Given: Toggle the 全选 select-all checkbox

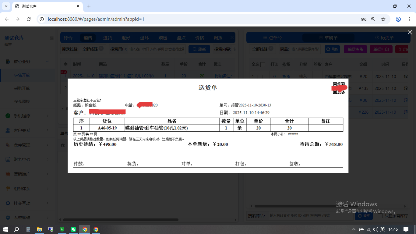Looking at the screenshot, I should point(263,65).
